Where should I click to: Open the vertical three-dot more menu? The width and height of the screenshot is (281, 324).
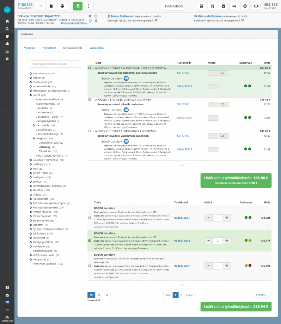tap(89, 6)
